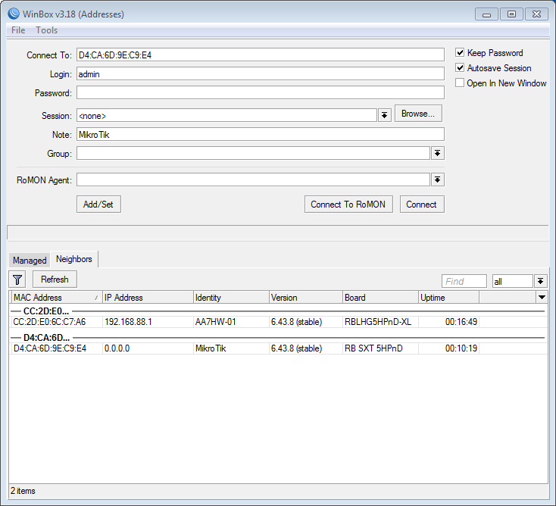This screenshot has width=556, height=506.
Task: Click version 6.43.8 of AA7HW-01 row
Action: coord(296,322)
